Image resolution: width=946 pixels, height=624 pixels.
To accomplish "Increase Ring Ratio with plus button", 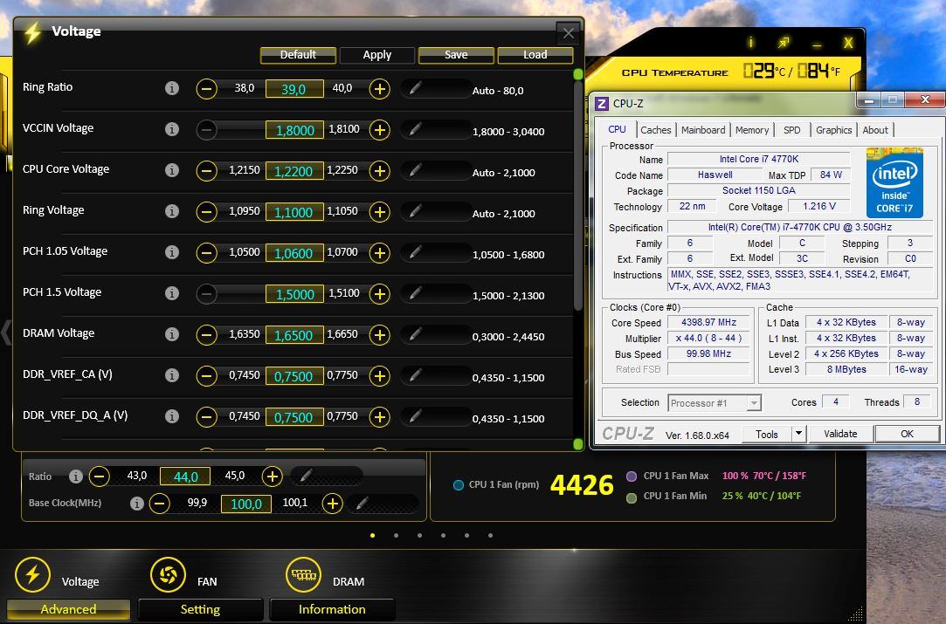I will point(379,89).
